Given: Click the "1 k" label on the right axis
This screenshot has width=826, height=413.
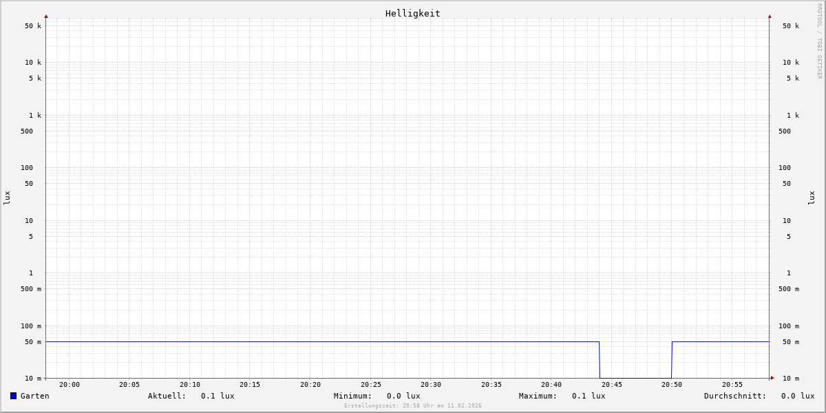Looking at the screenshot, I should (x=793, y=116).
